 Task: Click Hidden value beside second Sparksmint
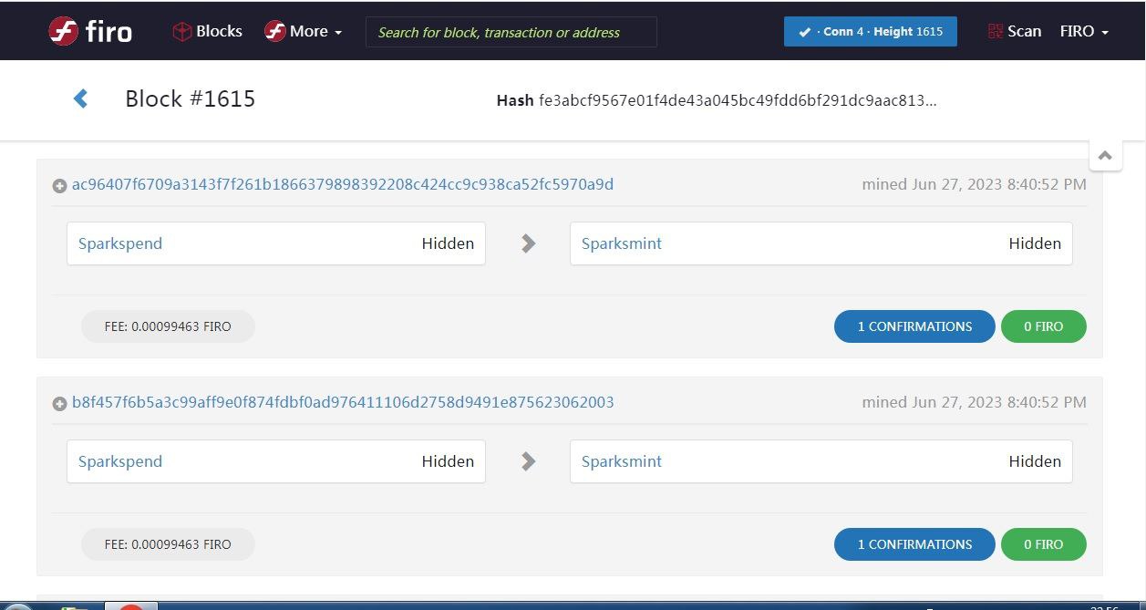point(1035,461)
